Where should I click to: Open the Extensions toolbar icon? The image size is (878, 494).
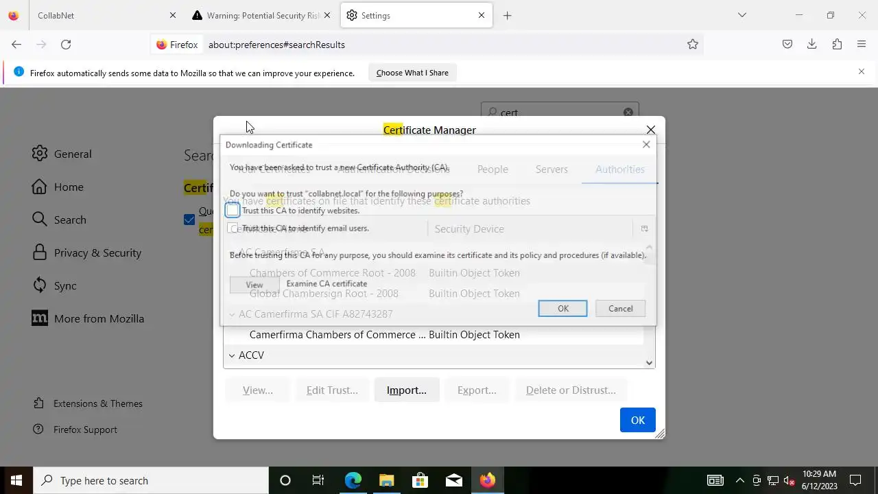837,44
